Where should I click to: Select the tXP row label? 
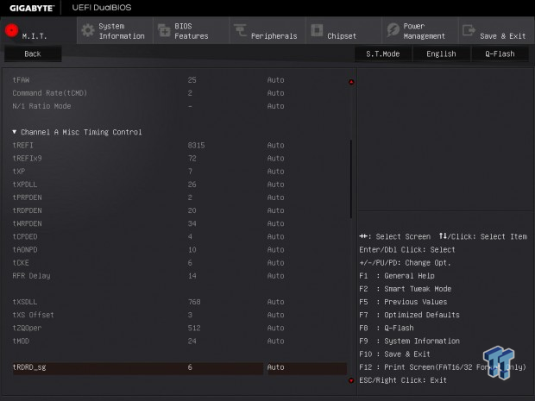(x=19, y=171)
